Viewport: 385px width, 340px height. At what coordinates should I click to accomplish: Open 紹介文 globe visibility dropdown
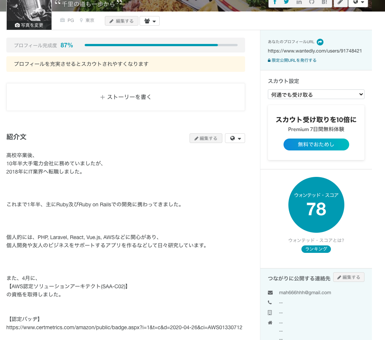(235, 138)
